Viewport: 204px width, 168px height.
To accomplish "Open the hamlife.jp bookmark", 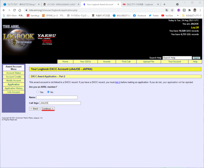I will coord(33,16).
